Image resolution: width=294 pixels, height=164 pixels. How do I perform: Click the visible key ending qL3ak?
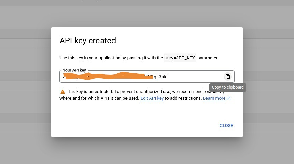[x=160, y=77]
